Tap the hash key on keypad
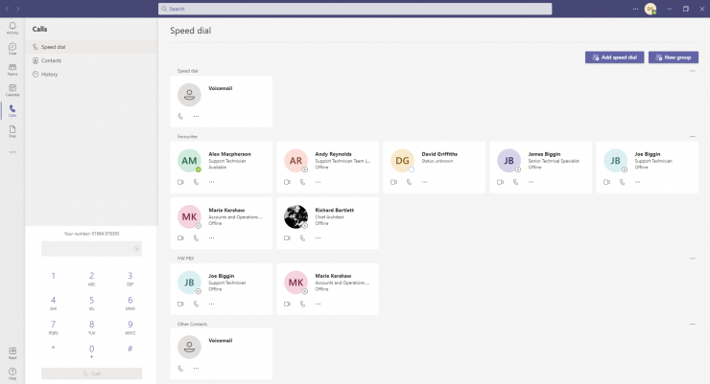Screen dimensions: 710x384 tap(130, 349)
